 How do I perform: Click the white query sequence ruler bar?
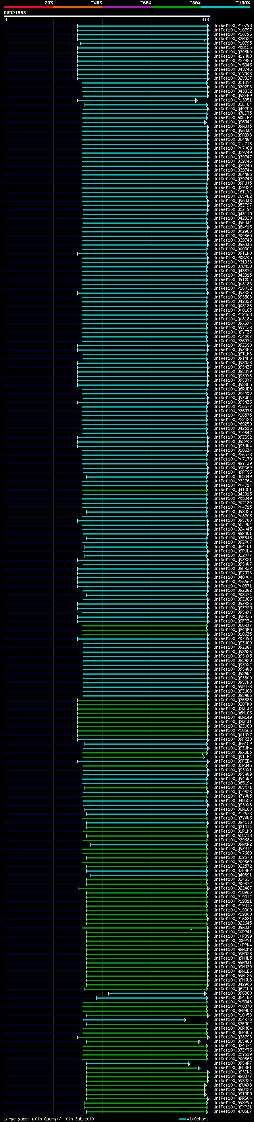tap(107, 16)
